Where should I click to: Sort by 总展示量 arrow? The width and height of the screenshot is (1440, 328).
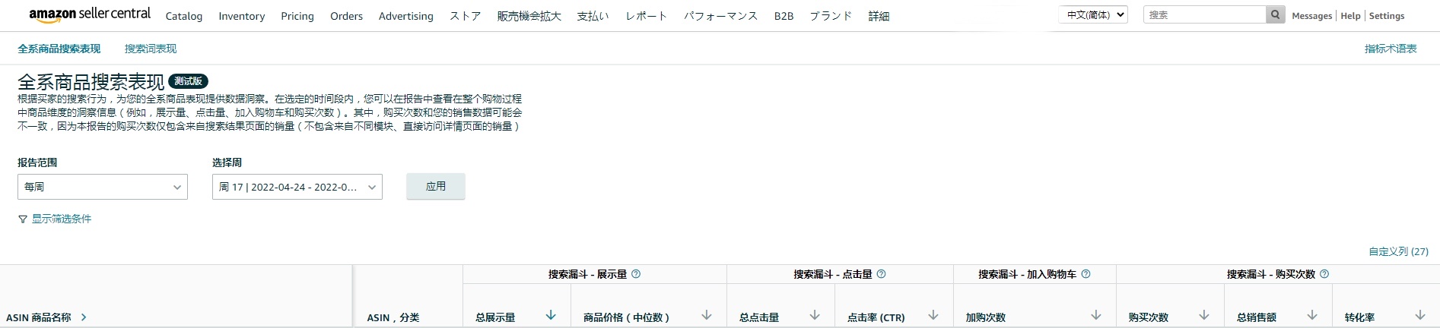tap(551, 315)
